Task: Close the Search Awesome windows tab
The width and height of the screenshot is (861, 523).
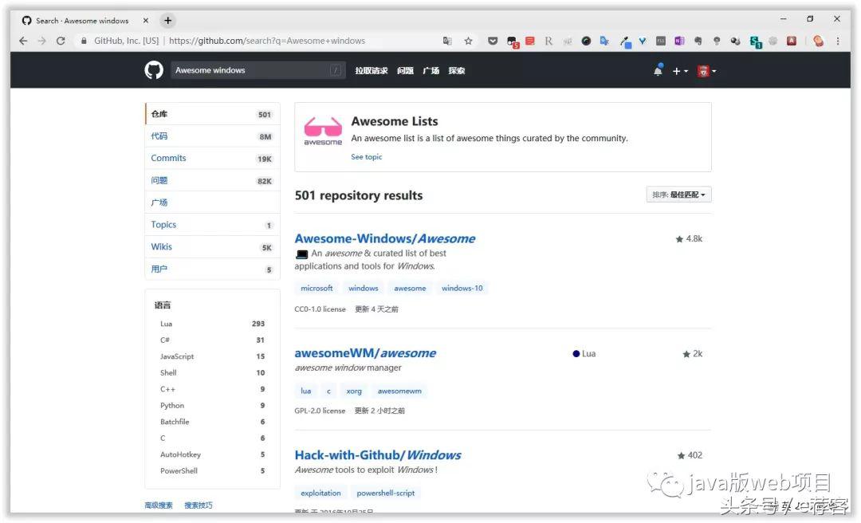Action: coord(146,20)
